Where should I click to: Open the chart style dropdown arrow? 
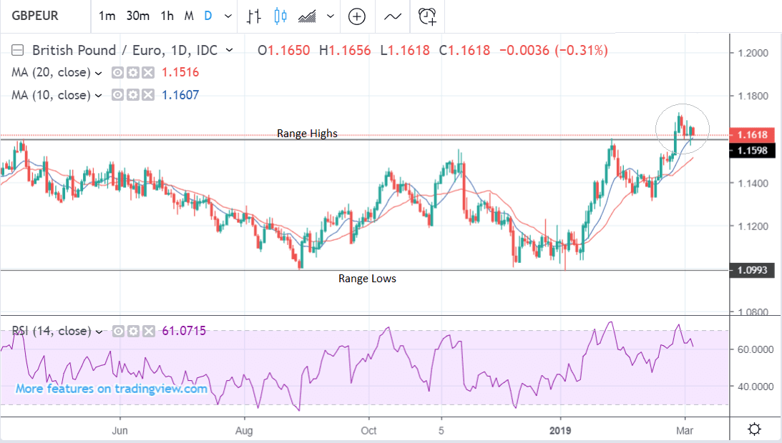click(330, 16)
